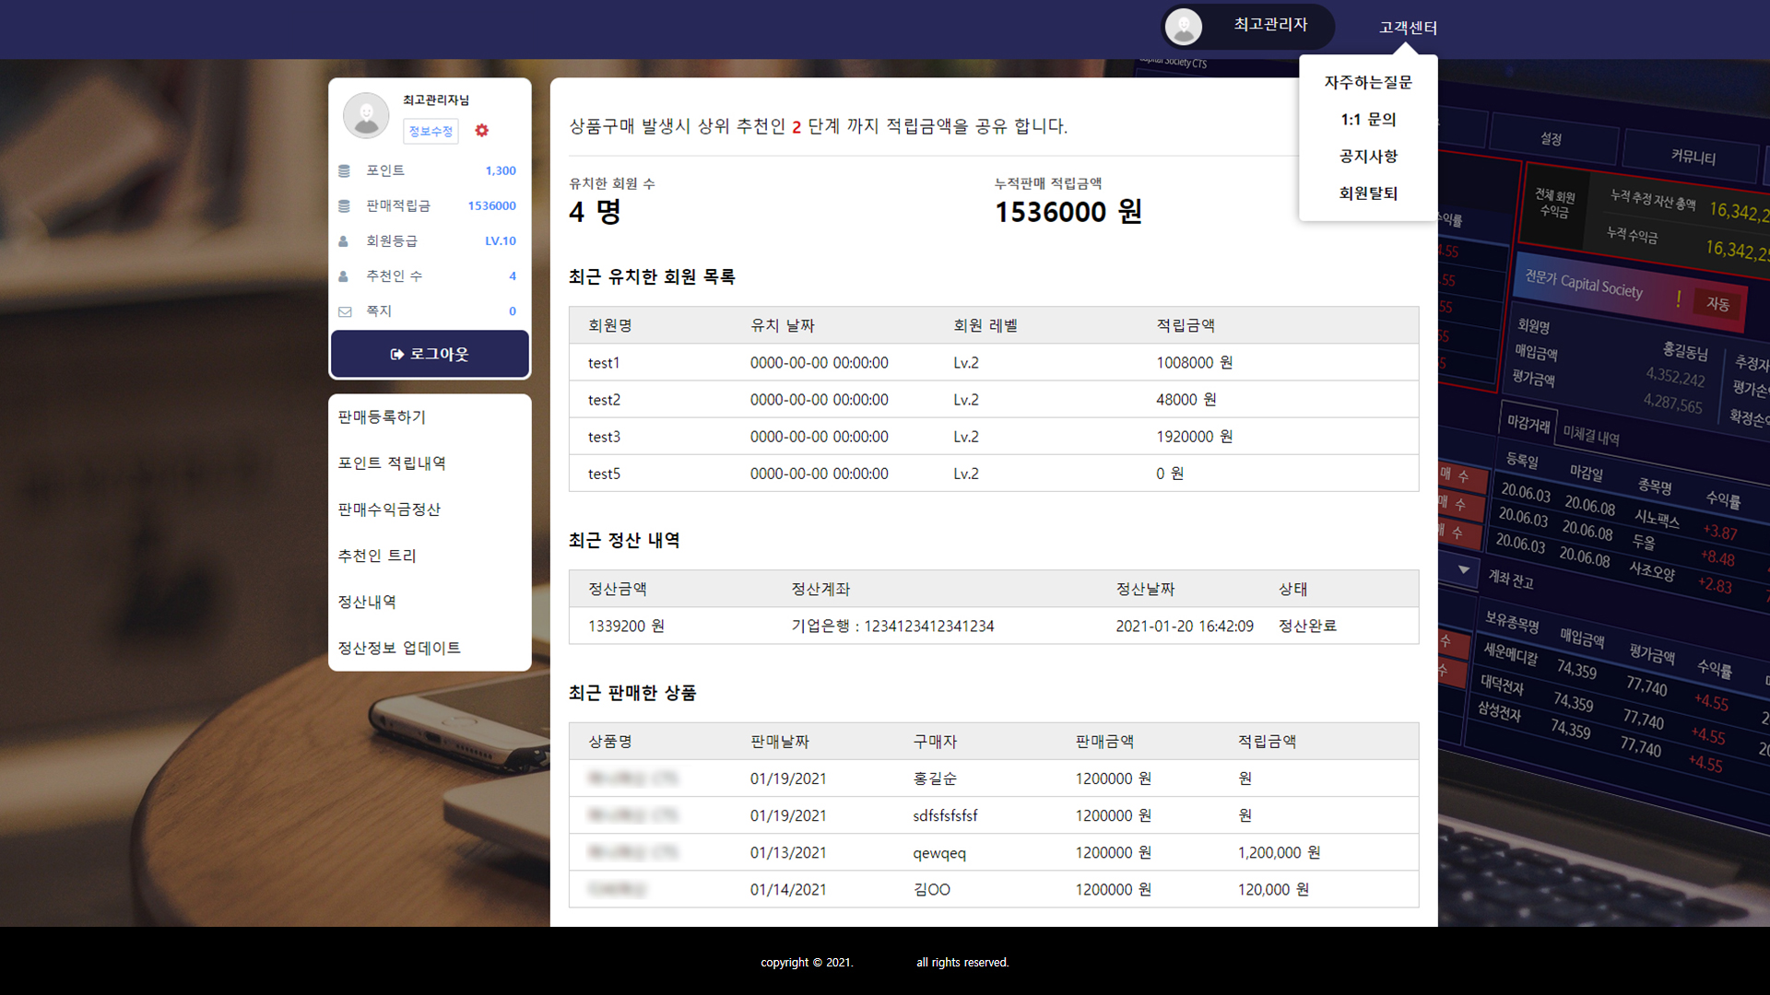
Task: Open 공지사항 from the dropdown menu
Action: click(x=1368, y=157)
